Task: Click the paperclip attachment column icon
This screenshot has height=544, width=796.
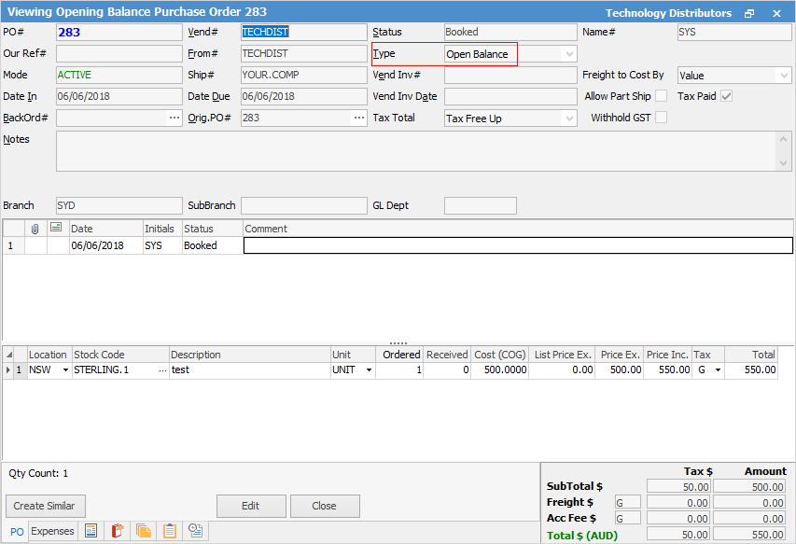Action: (35, 228)
